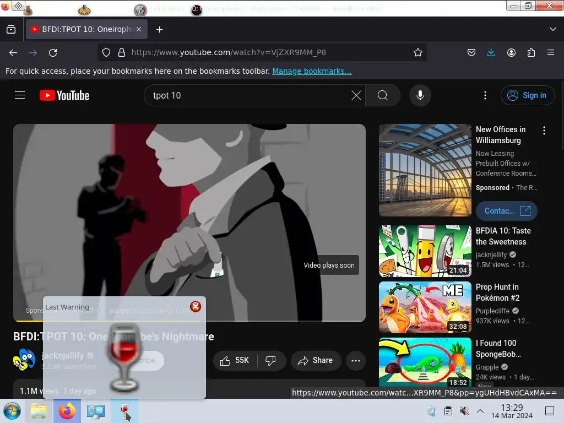Bookmark this page with the star
The width and height of the screenshot is (564, 423).
(417, 52)
